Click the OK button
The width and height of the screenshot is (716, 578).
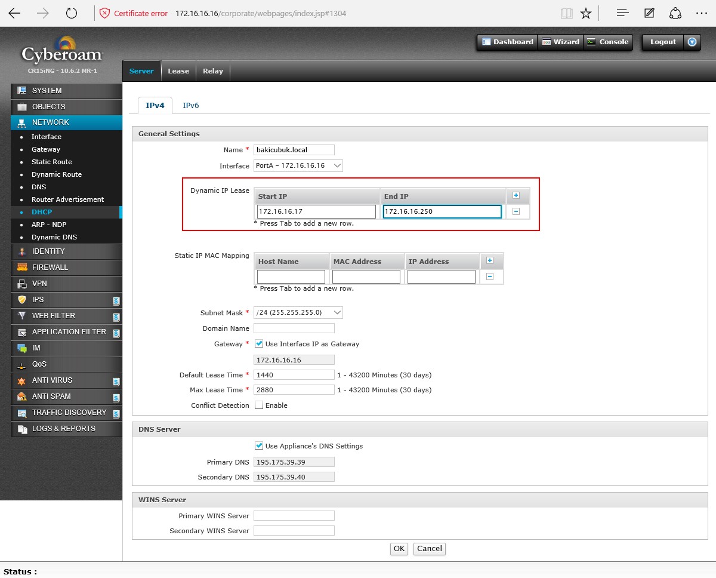[399, 549]
